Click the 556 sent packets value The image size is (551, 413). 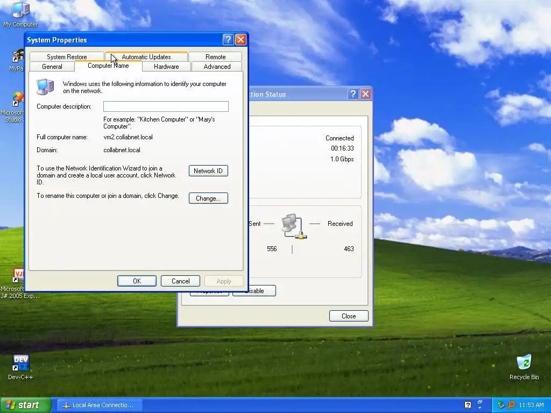(x=272, y=248)
